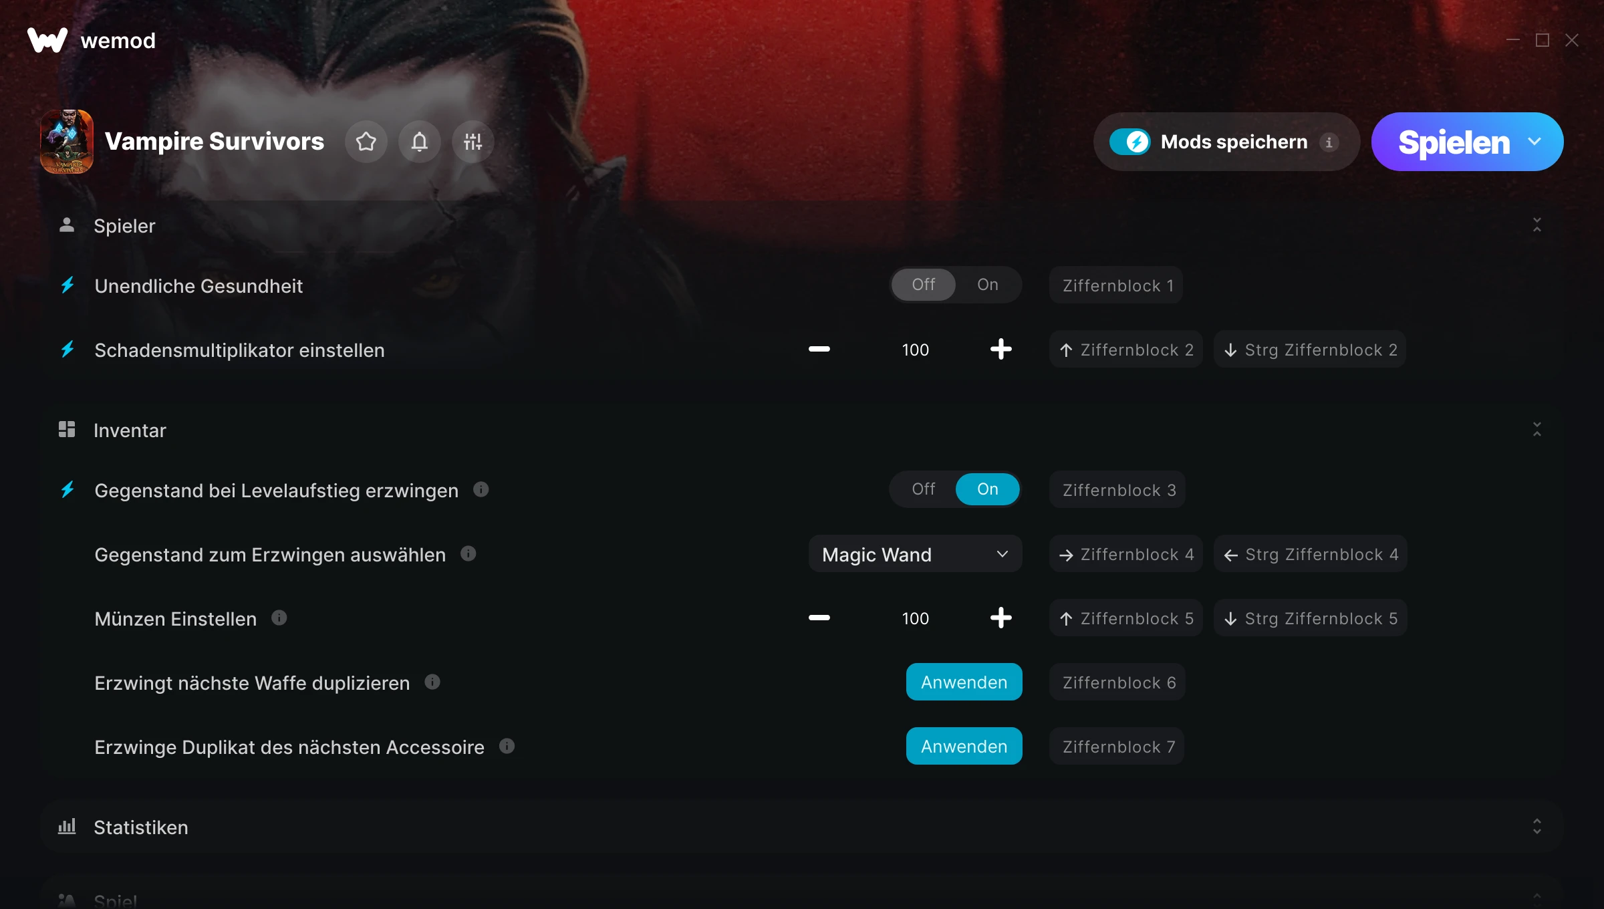Switch off Gegenstand bei Levelaufstieg erzwingen
The width and height of the screenshot is (1604, 909).
point(924,489)
